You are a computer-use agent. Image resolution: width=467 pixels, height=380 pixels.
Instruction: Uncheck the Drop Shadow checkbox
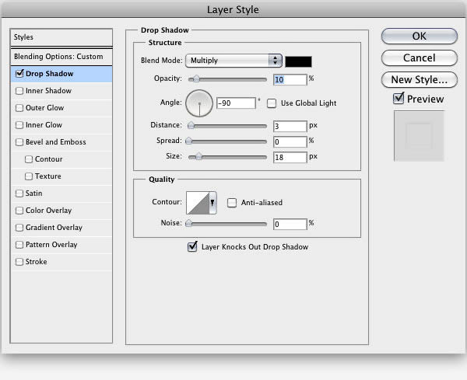tap(19, 74)
